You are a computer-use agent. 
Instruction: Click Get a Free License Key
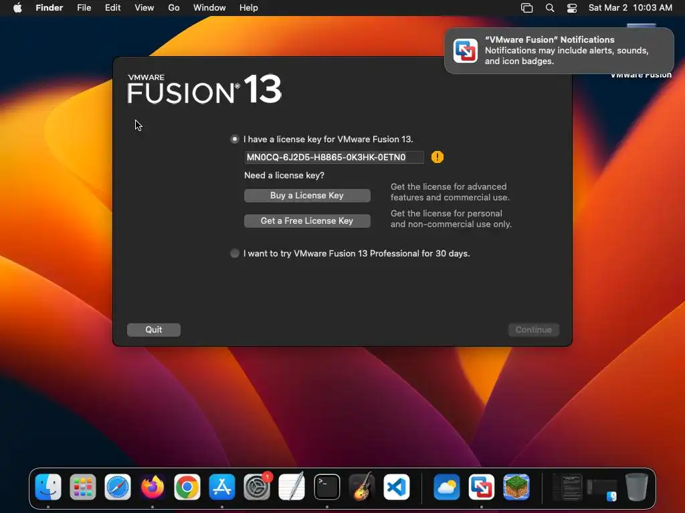point(307,220)
